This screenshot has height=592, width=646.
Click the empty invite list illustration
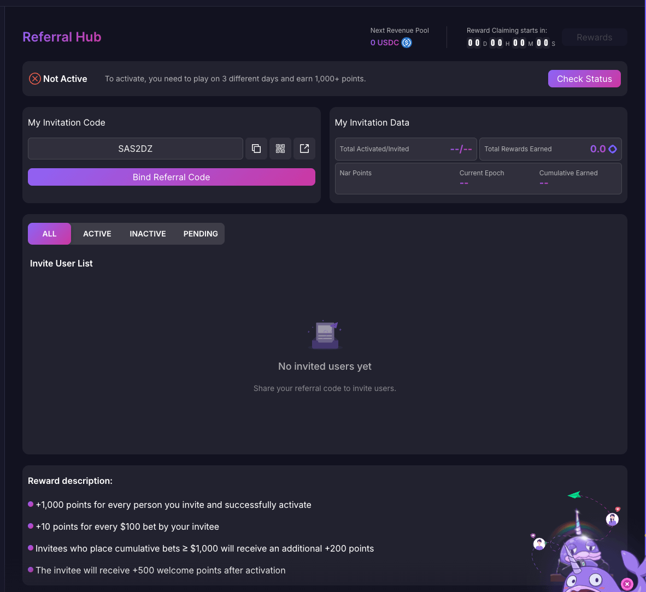point(325,335)
